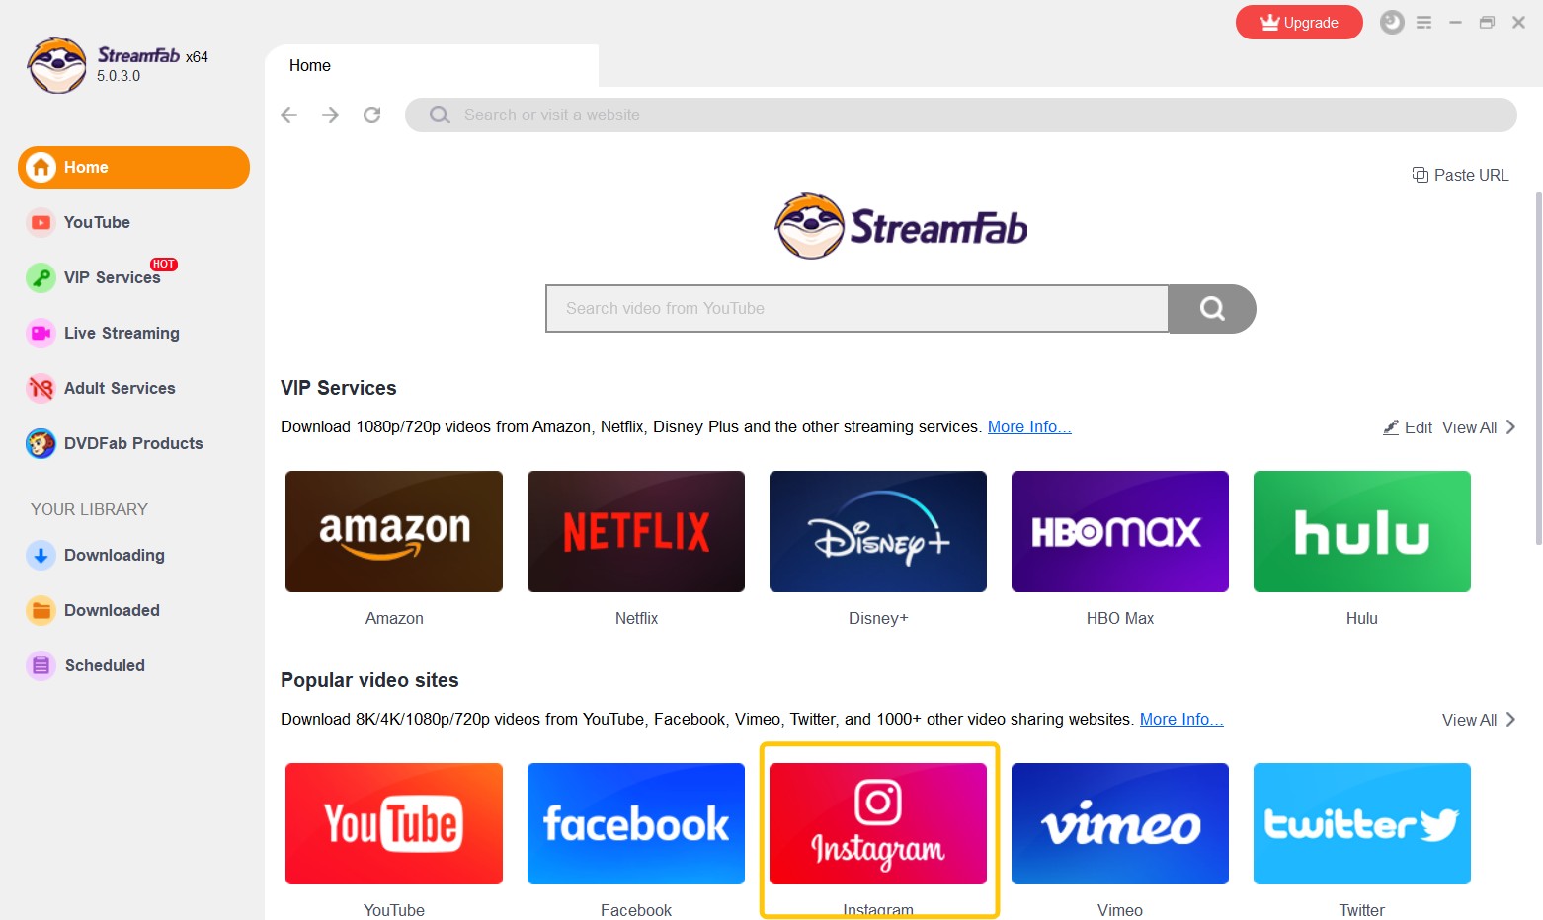The image size is (1543, 920).
Task: Click the address bar magnifier icon
Action: coord(440,115)
